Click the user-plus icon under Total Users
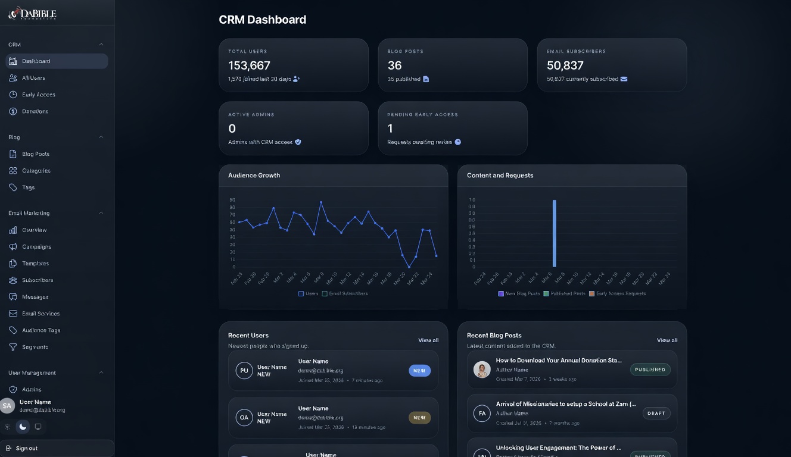Screen dimensions: 791x457 tap(297, 79)
